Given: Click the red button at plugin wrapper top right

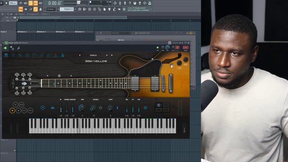Looking at the screenshot, I should click(186, 48).
